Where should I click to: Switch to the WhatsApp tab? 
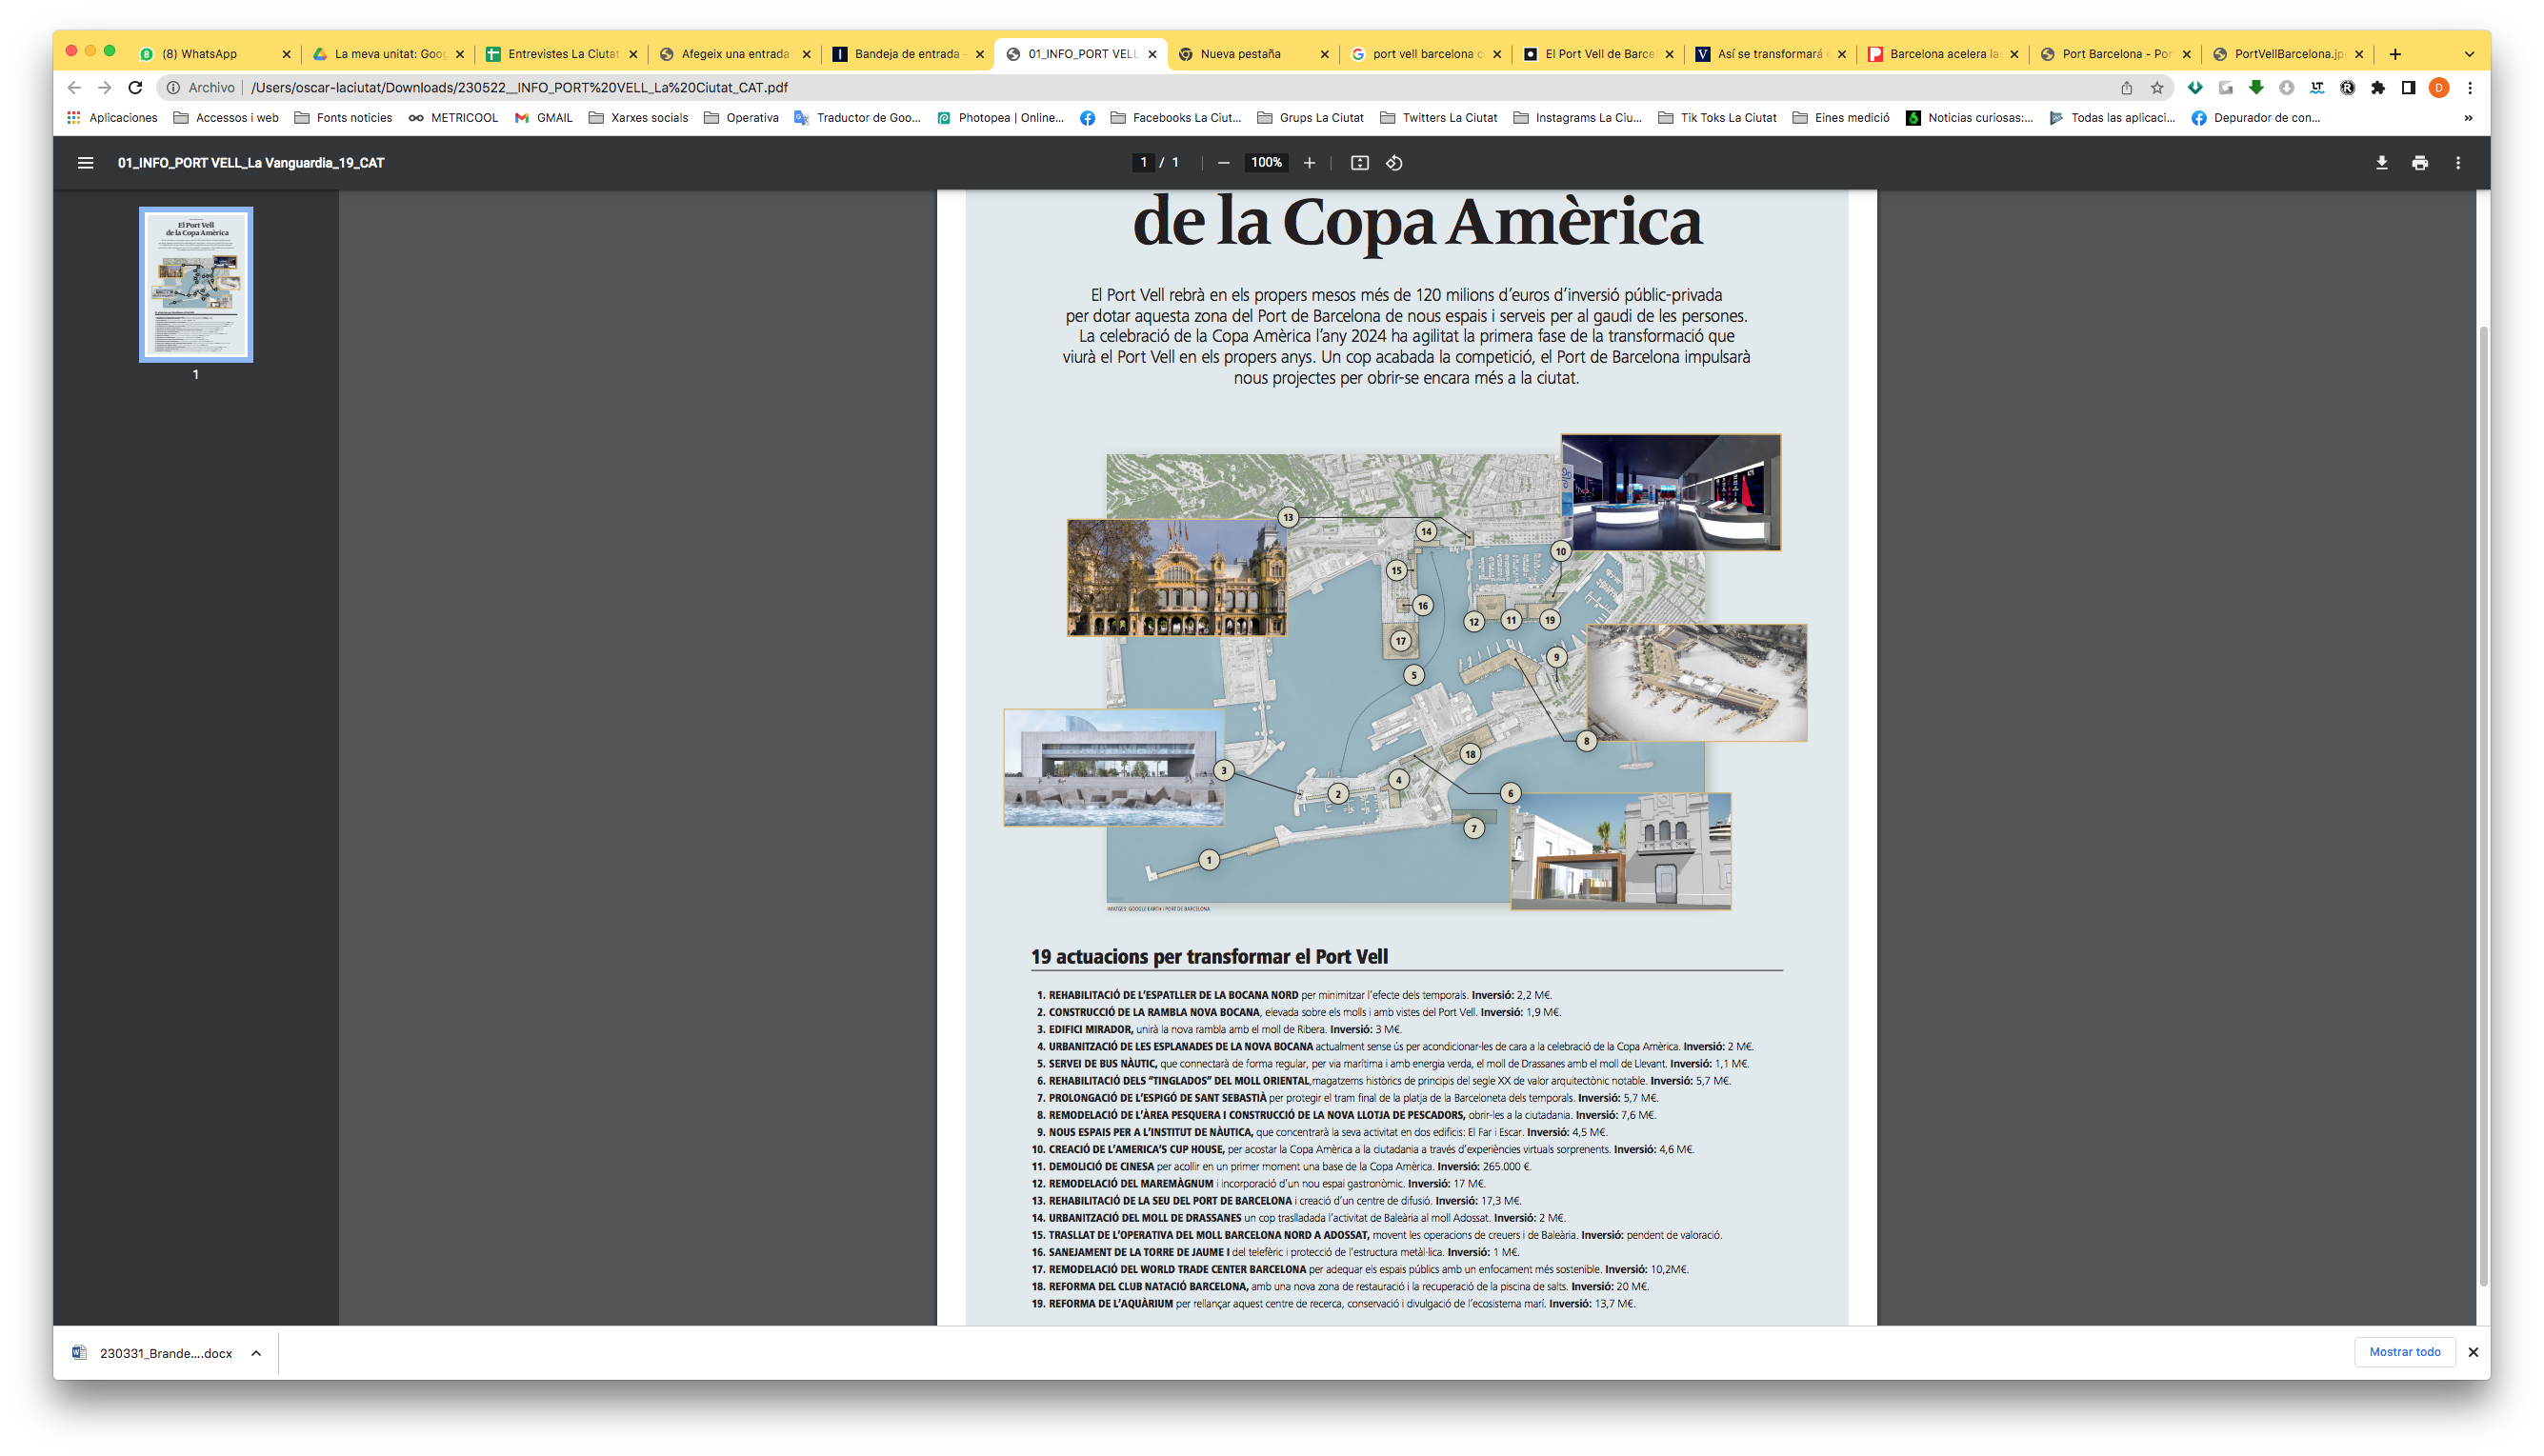pos(214,54)
